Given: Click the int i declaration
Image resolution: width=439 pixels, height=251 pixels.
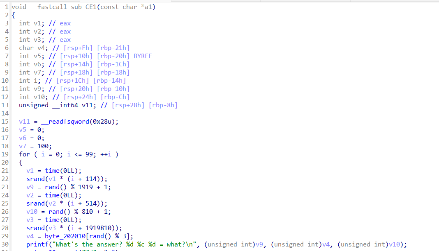Looking at the screenshot, I should point(30,81).
